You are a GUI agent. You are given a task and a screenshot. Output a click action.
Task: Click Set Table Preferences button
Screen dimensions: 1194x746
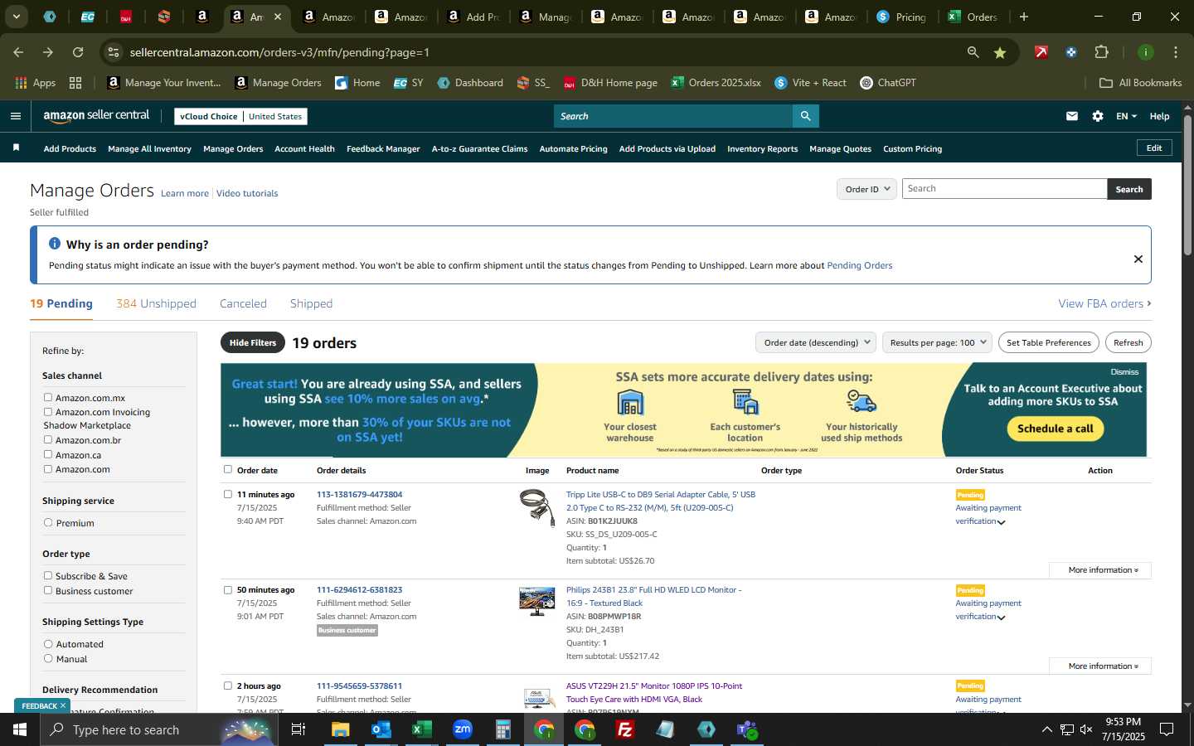(x=1048, y=342)
